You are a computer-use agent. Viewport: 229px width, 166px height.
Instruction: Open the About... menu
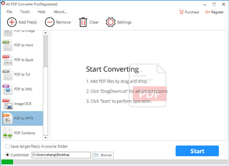click(x=60, y=12)
